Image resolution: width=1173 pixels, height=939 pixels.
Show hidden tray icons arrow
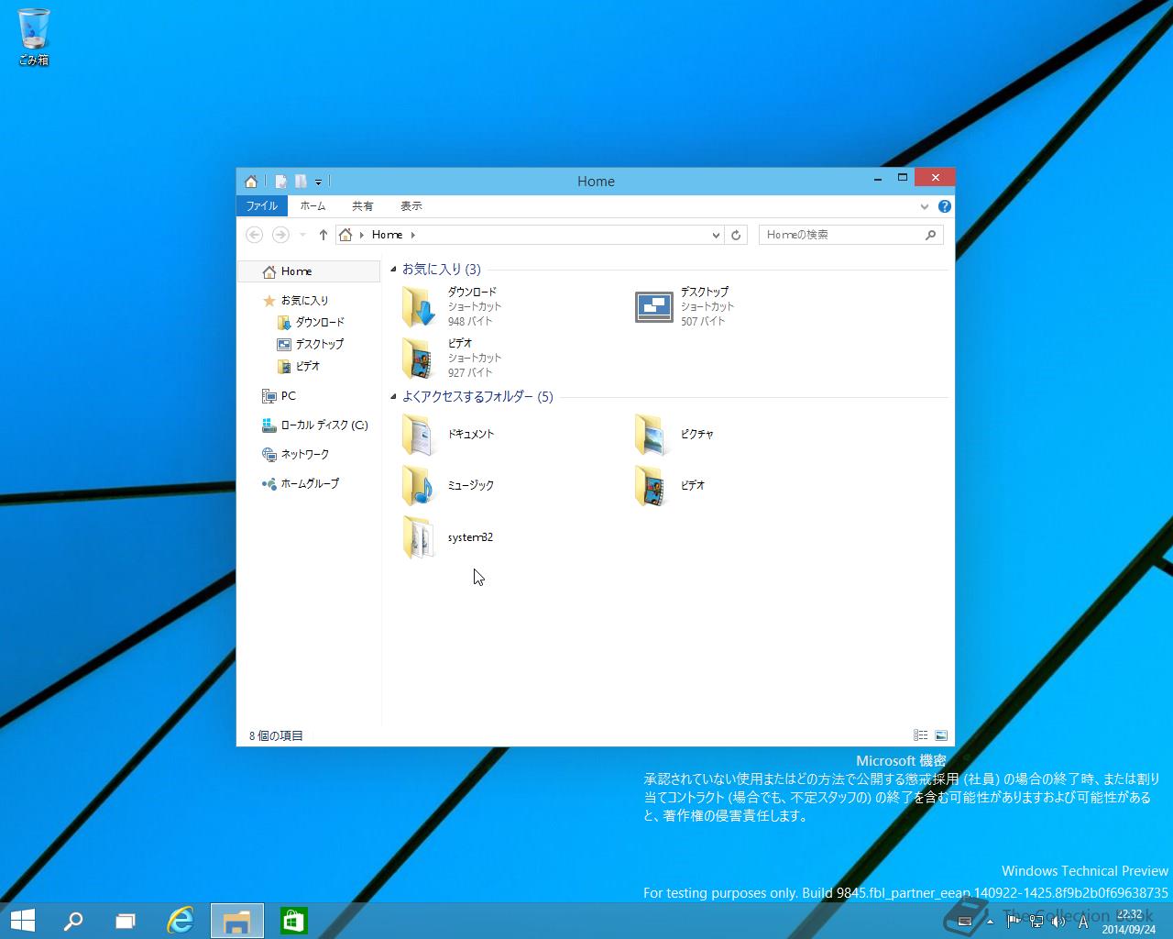pyautogui.click(x=990, y=922)
